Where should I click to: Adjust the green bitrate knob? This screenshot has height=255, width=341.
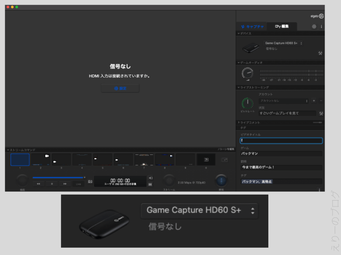(247, 103)
